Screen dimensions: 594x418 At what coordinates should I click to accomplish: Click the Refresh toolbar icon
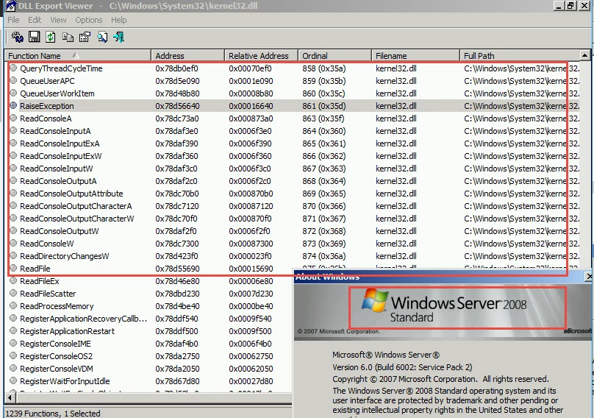click(x=51, y=37)
